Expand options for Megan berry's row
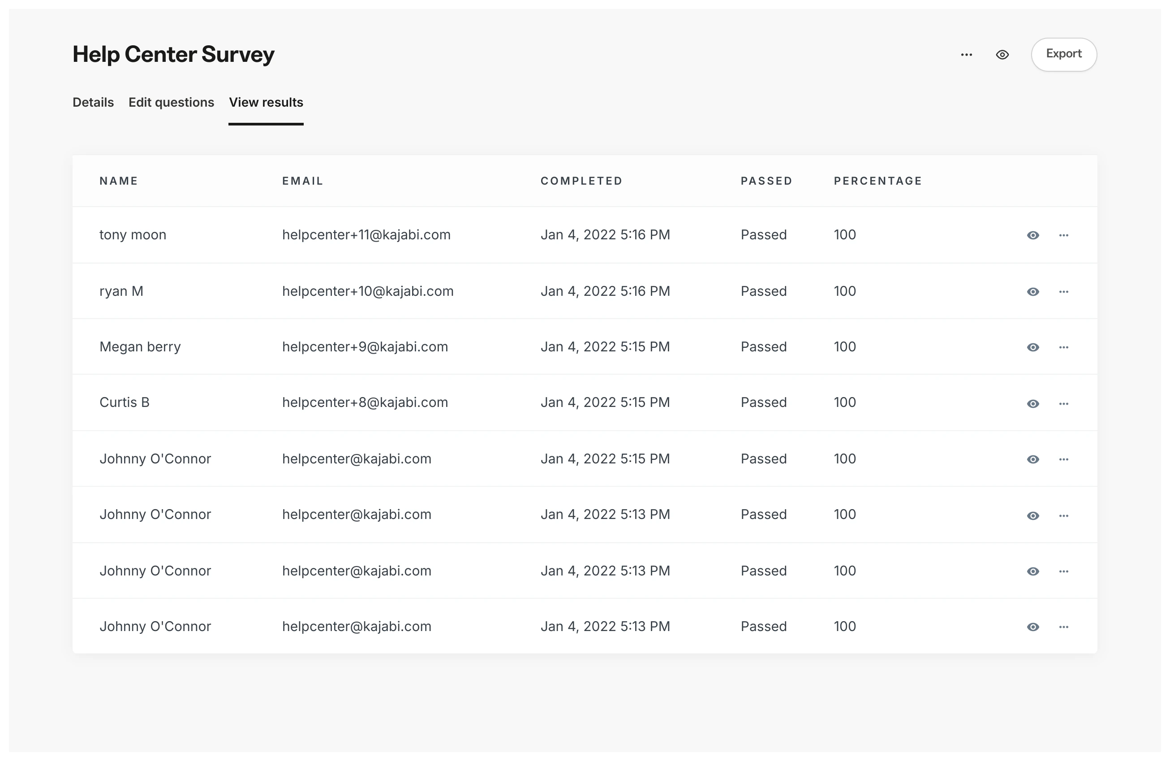 point(1064,347)
